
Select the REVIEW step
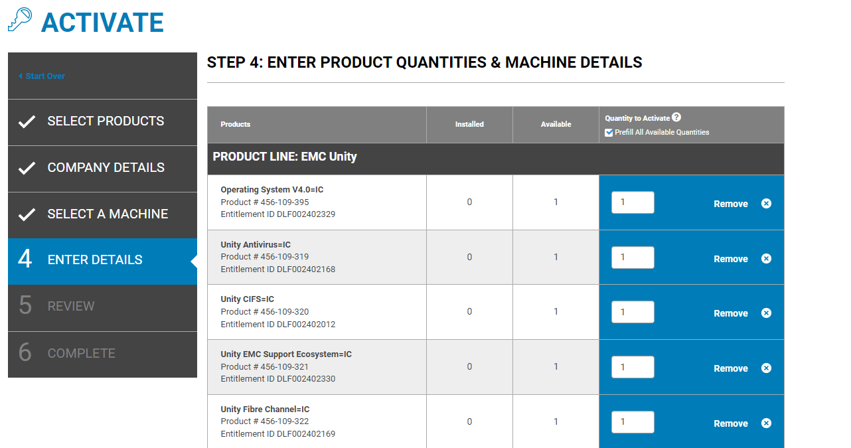(70, 306)
